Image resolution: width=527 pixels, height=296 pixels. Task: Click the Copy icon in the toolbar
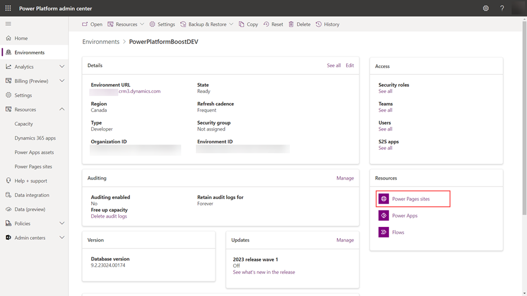tap(241, 24)
